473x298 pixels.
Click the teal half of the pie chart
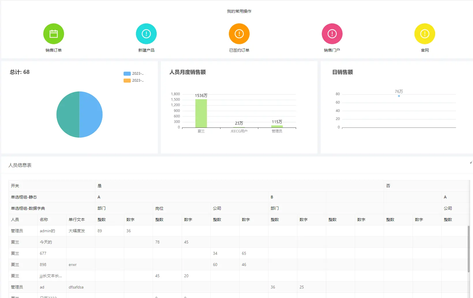point(68,115)
